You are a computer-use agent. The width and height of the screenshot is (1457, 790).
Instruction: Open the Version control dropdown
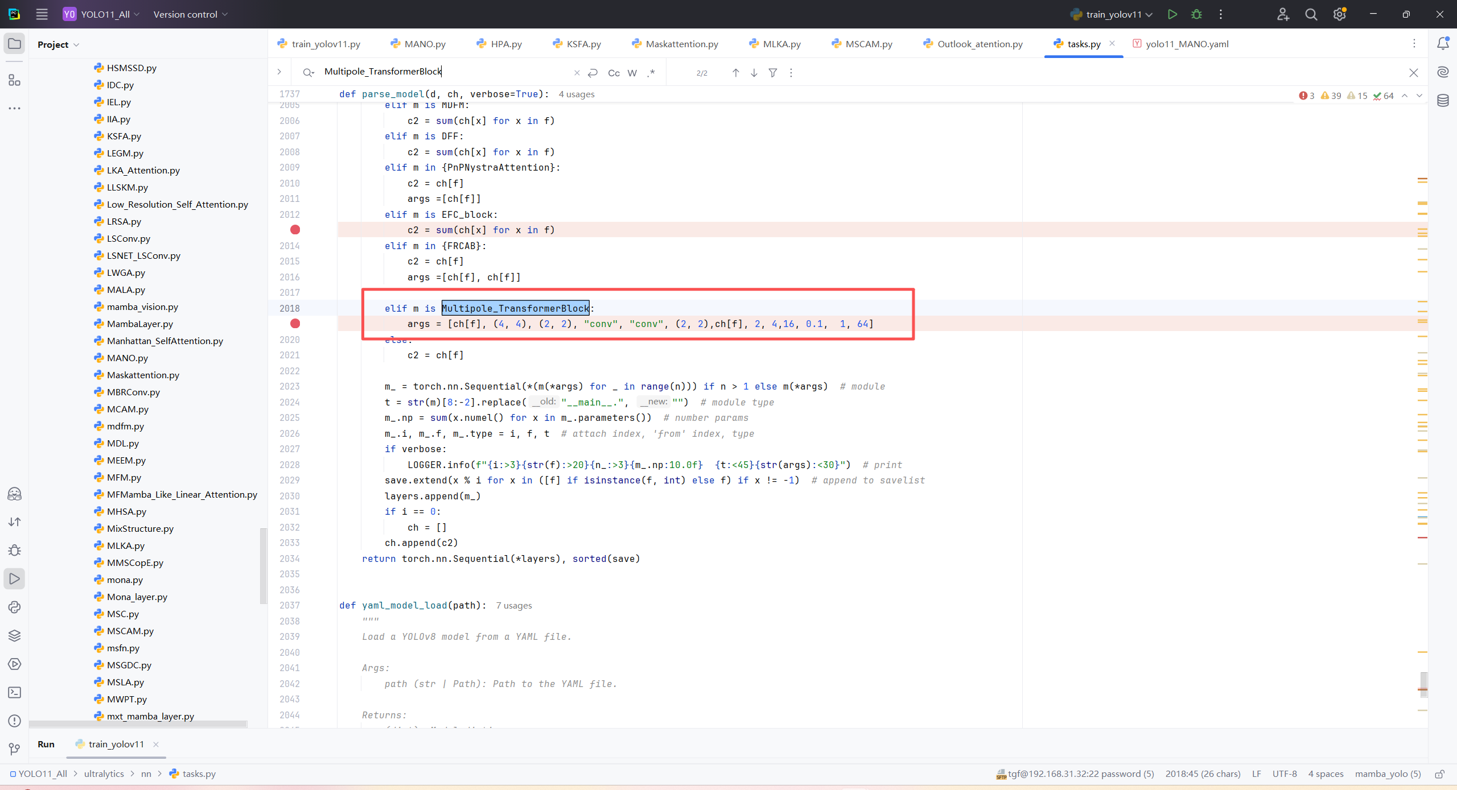pos(190,14)
